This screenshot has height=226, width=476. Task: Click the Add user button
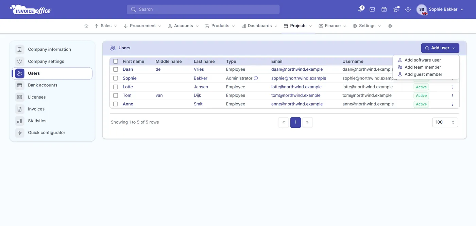click(x=440, y=48)
